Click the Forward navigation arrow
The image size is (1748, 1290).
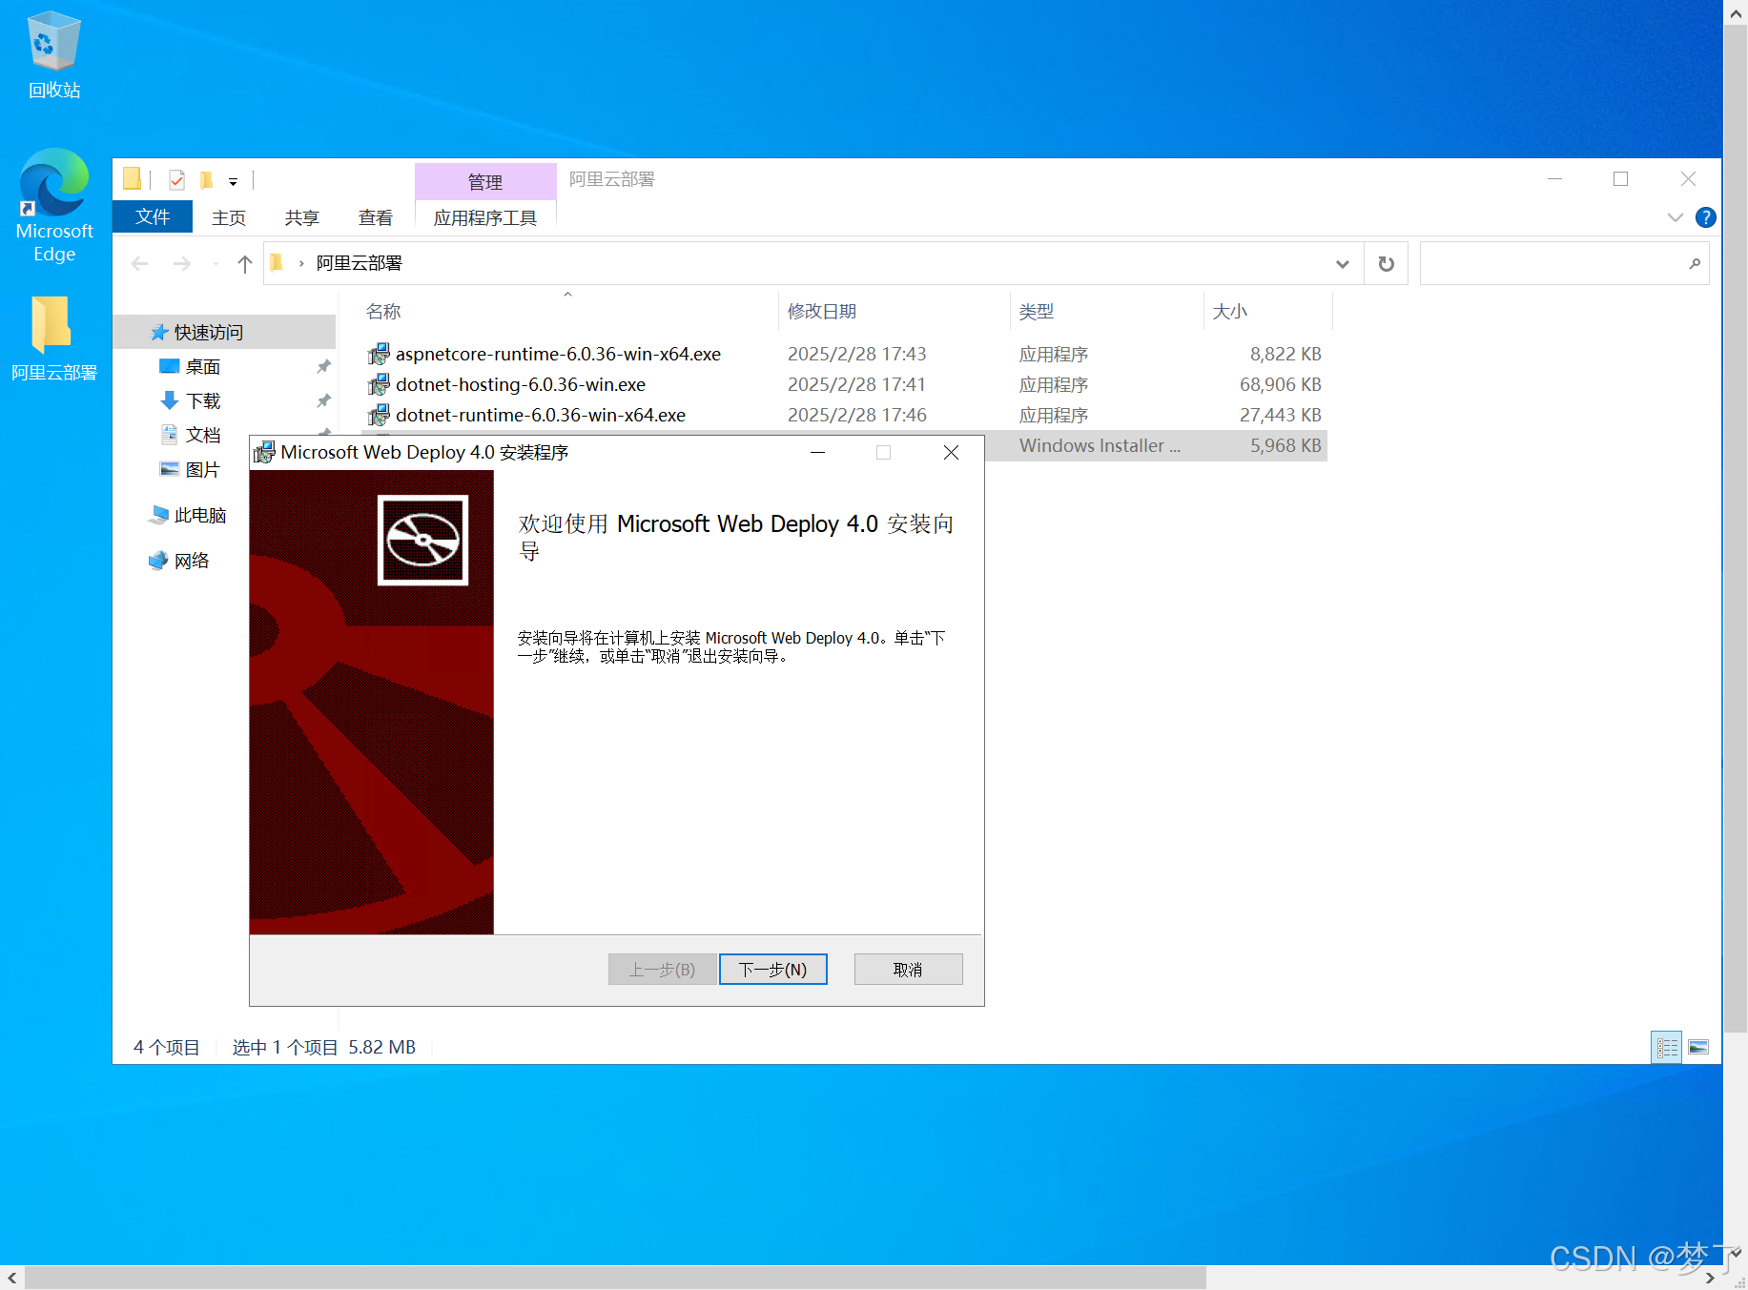coord(181,263)
